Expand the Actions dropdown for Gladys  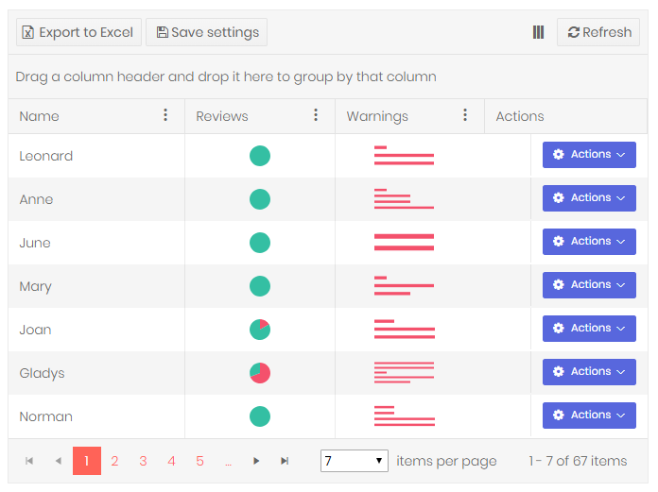[x=589, y=372]
